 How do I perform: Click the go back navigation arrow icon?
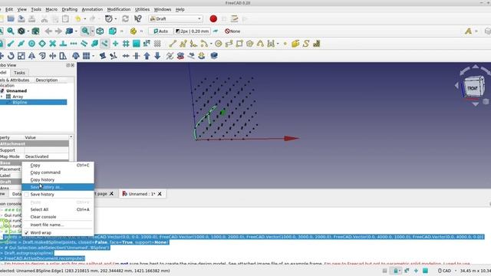[x=48, y=31]
